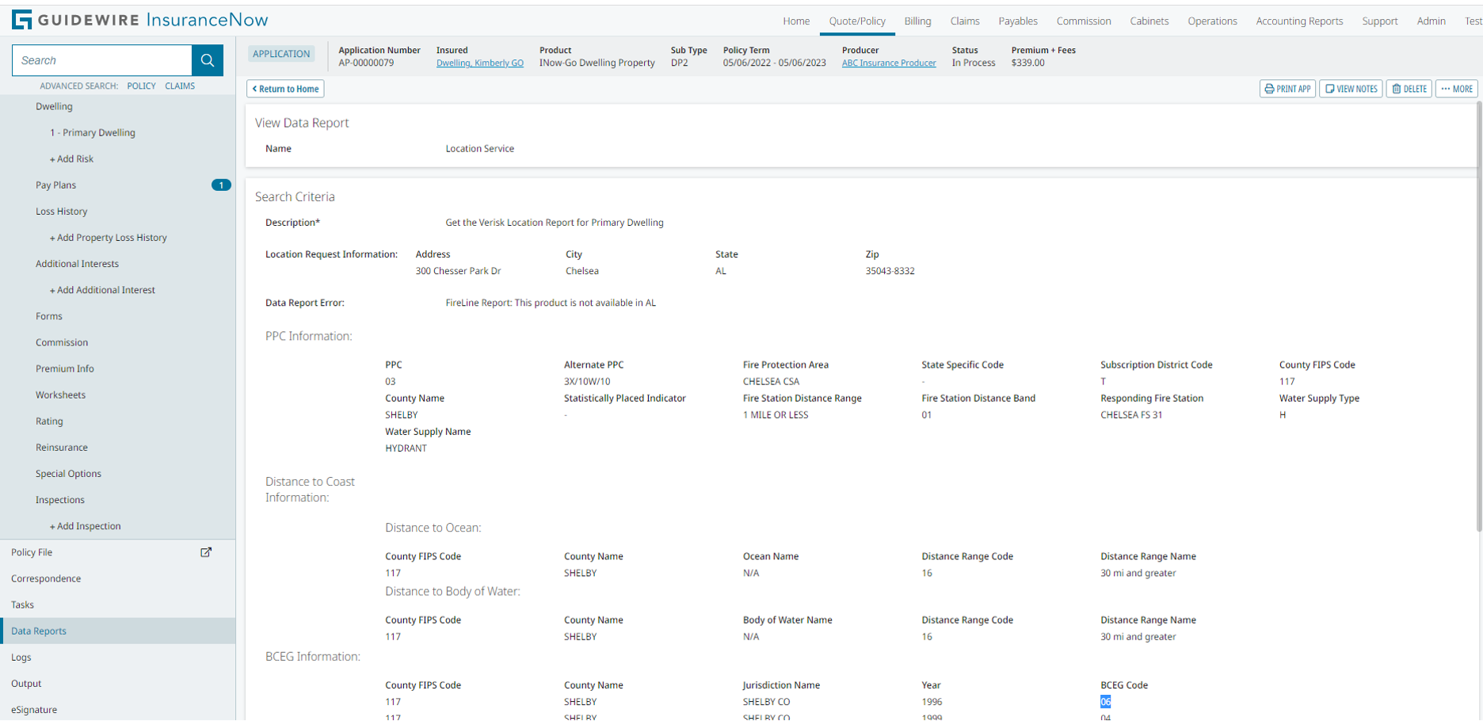Viewport: 1483px width, 721px height.
Task: Select Primary Dwelling in sidebar
Action: click(x=93, y=133)
